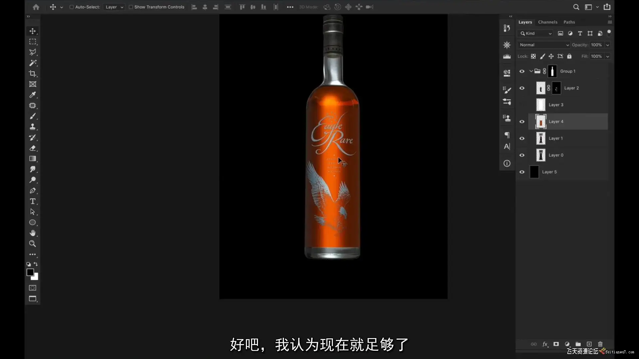Select the Layer 1 thumbnail

[540, 138]
